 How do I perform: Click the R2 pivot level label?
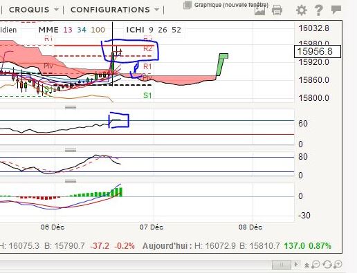pyautogui.click(x=148, y=48)
